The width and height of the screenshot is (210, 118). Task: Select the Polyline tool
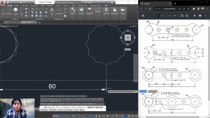[9, 11]
